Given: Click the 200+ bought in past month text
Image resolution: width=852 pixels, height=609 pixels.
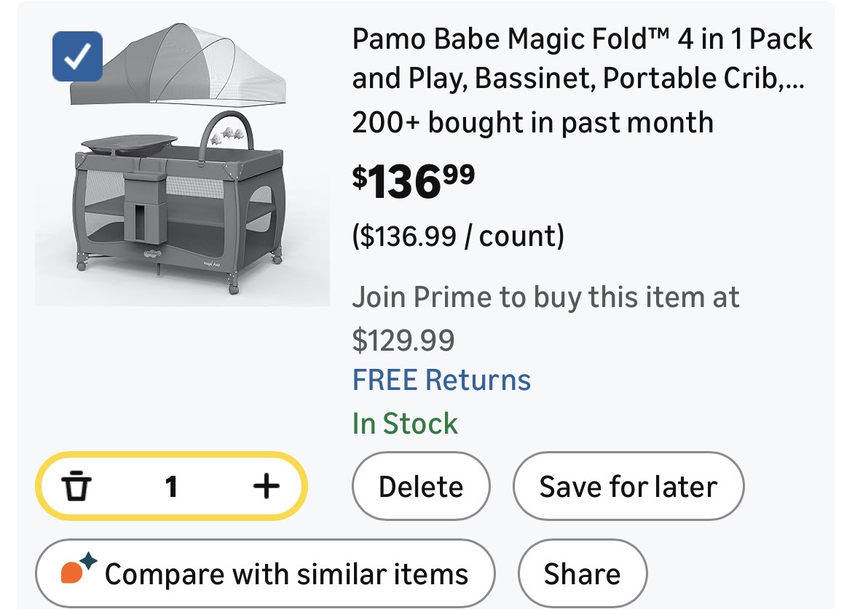Looking at the screenshot, I should [x=532, y=122].
